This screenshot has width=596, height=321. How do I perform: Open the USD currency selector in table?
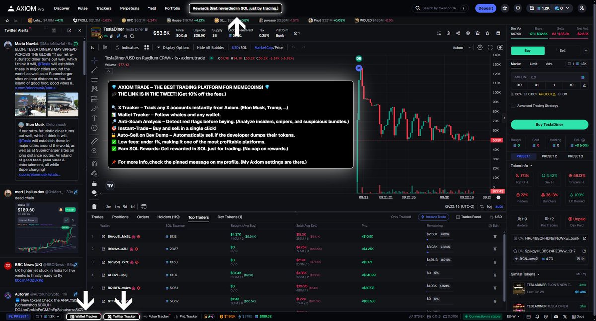(x=496, y=217)
